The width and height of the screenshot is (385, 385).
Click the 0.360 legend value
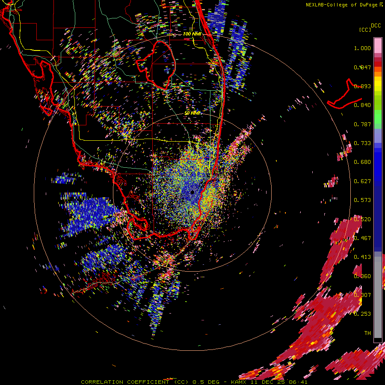click(362, 276)
